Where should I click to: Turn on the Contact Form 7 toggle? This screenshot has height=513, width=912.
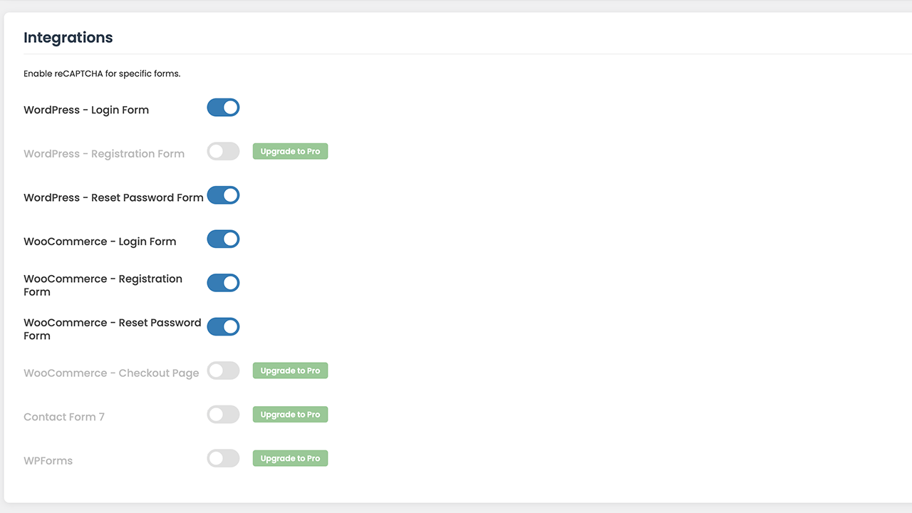223,414
